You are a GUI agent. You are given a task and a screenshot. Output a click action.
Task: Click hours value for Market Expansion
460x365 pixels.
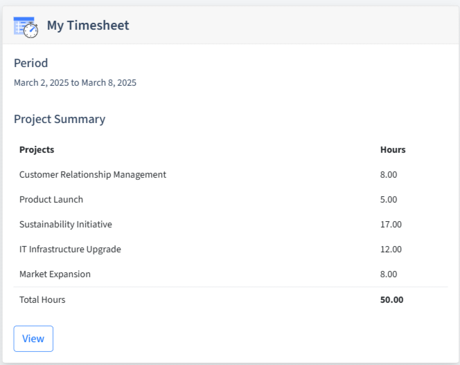[x=389, y=274]
